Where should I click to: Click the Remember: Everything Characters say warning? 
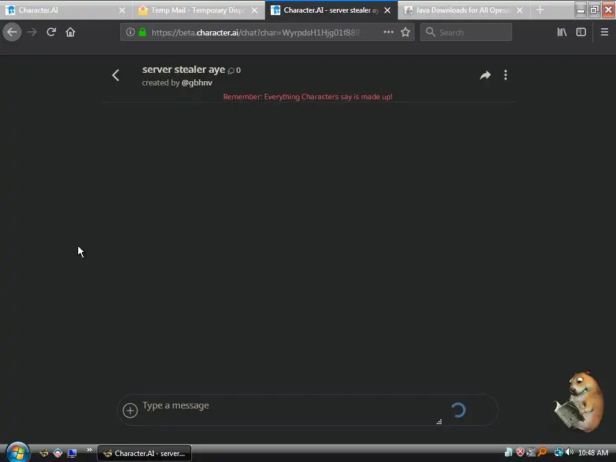[307, 97]
